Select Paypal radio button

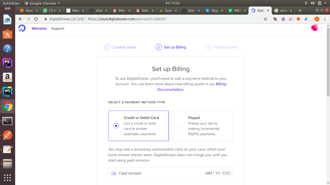(180, 126)
